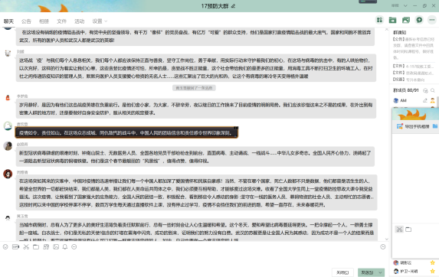This screenshot has height=277, width=439.
Task: Click inside the message input field
Action: 193,259
